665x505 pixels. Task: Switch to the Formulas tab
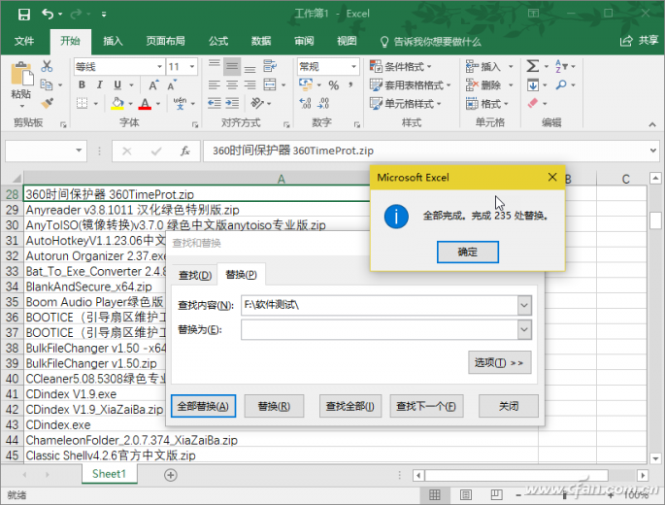click(x=218, y=41)
